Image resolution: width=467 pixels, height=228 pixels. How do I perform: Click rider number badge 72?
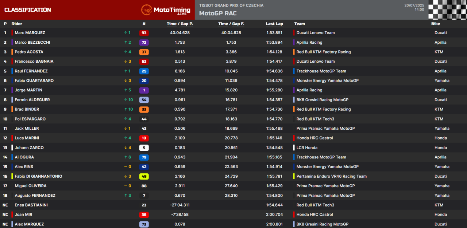[144, 42]
